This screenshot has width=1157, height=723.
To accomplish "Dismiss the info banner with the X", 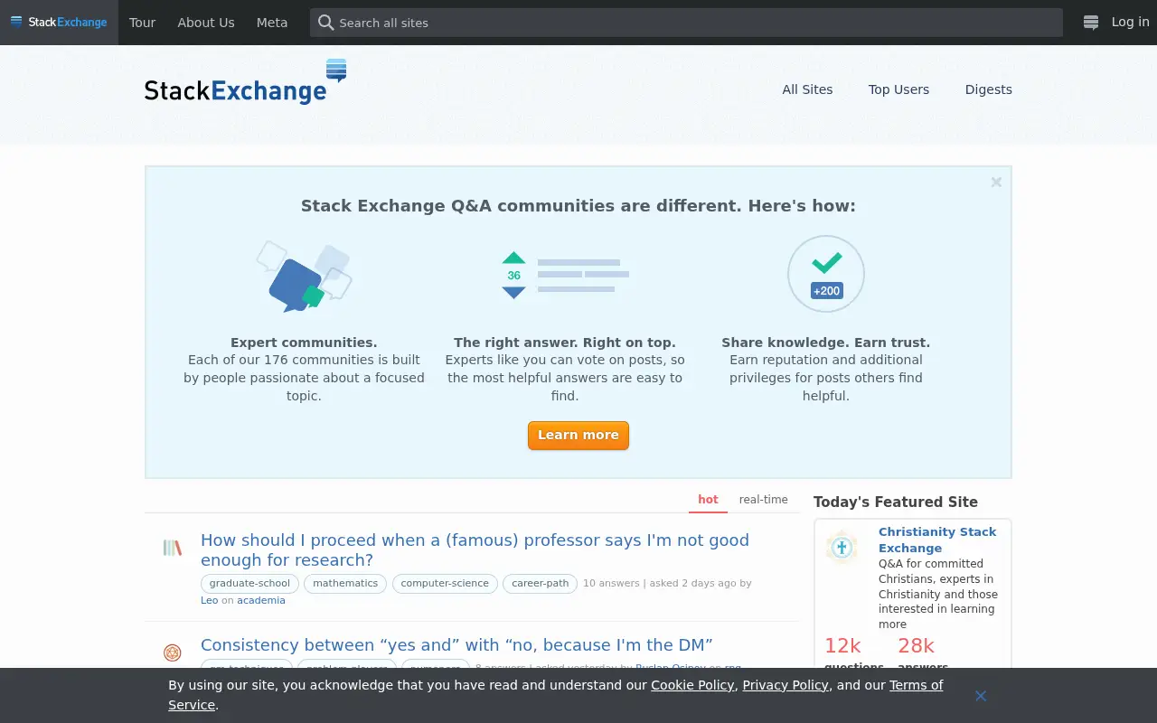I will pos(996,182).
